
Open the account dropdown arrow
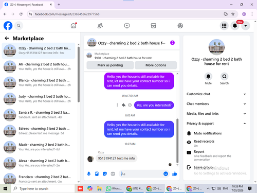(x=246, y=26)
